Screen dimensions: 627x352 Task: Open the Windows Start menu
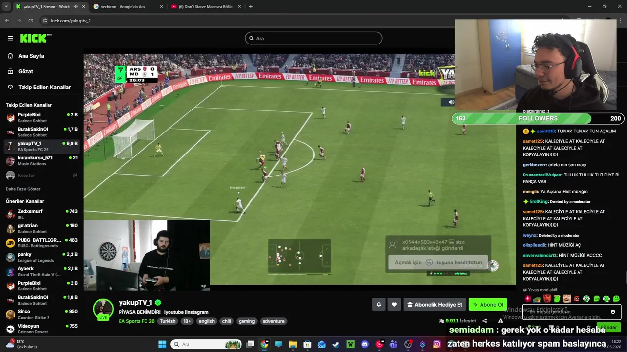point(162,344)
